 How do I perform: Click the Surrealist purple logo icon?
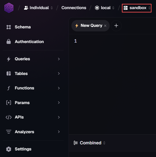click(9, 8)
